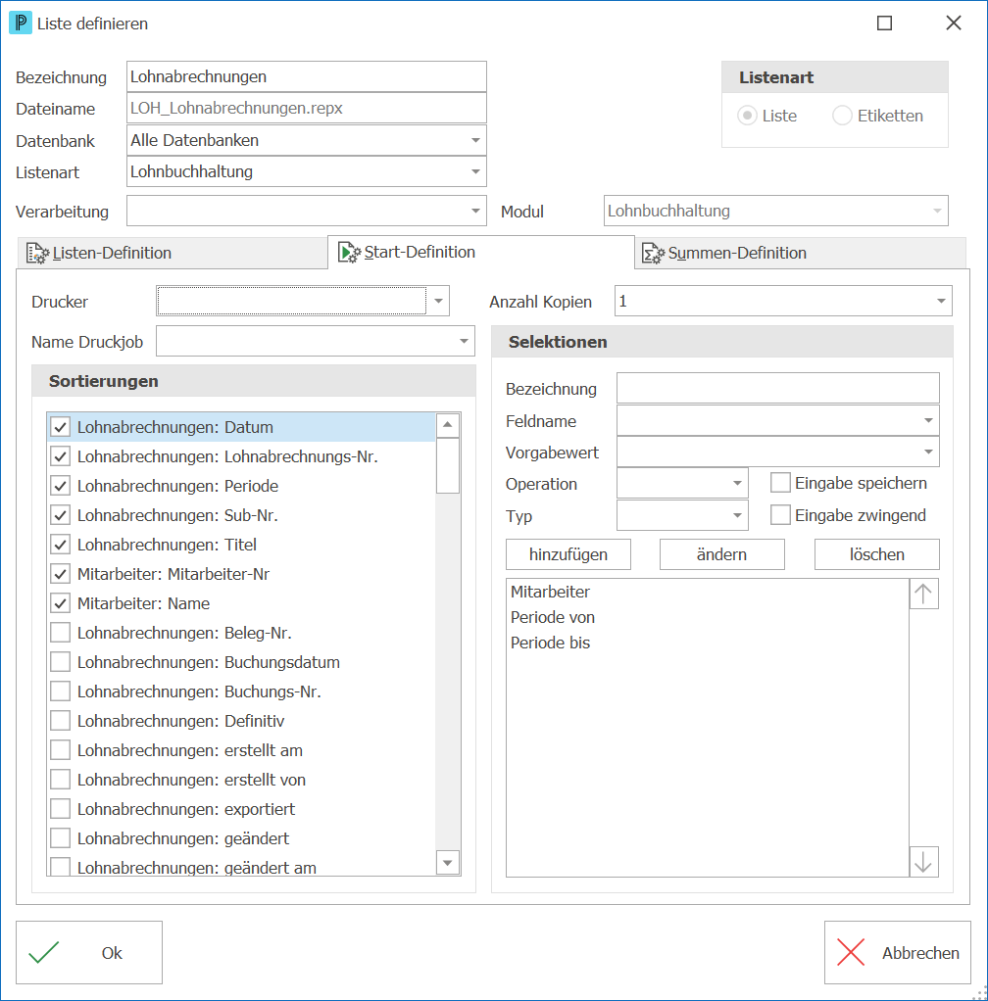Maximize the Liste definieren window
This screenshot has height=1001, width=988.
[884, 23]
